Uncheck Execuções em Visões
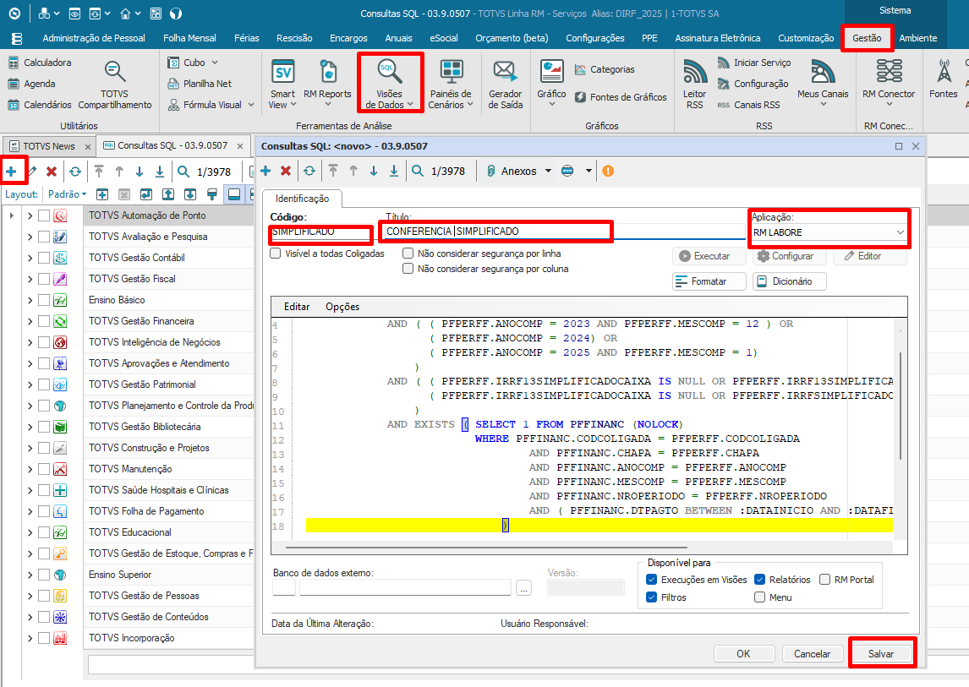The height and width of the screenshot is (687, 969). (651, 580)
